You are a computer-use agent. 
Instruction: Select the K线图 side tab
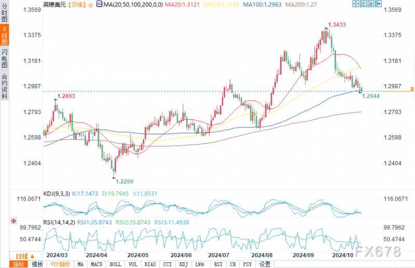click(4, 35)
